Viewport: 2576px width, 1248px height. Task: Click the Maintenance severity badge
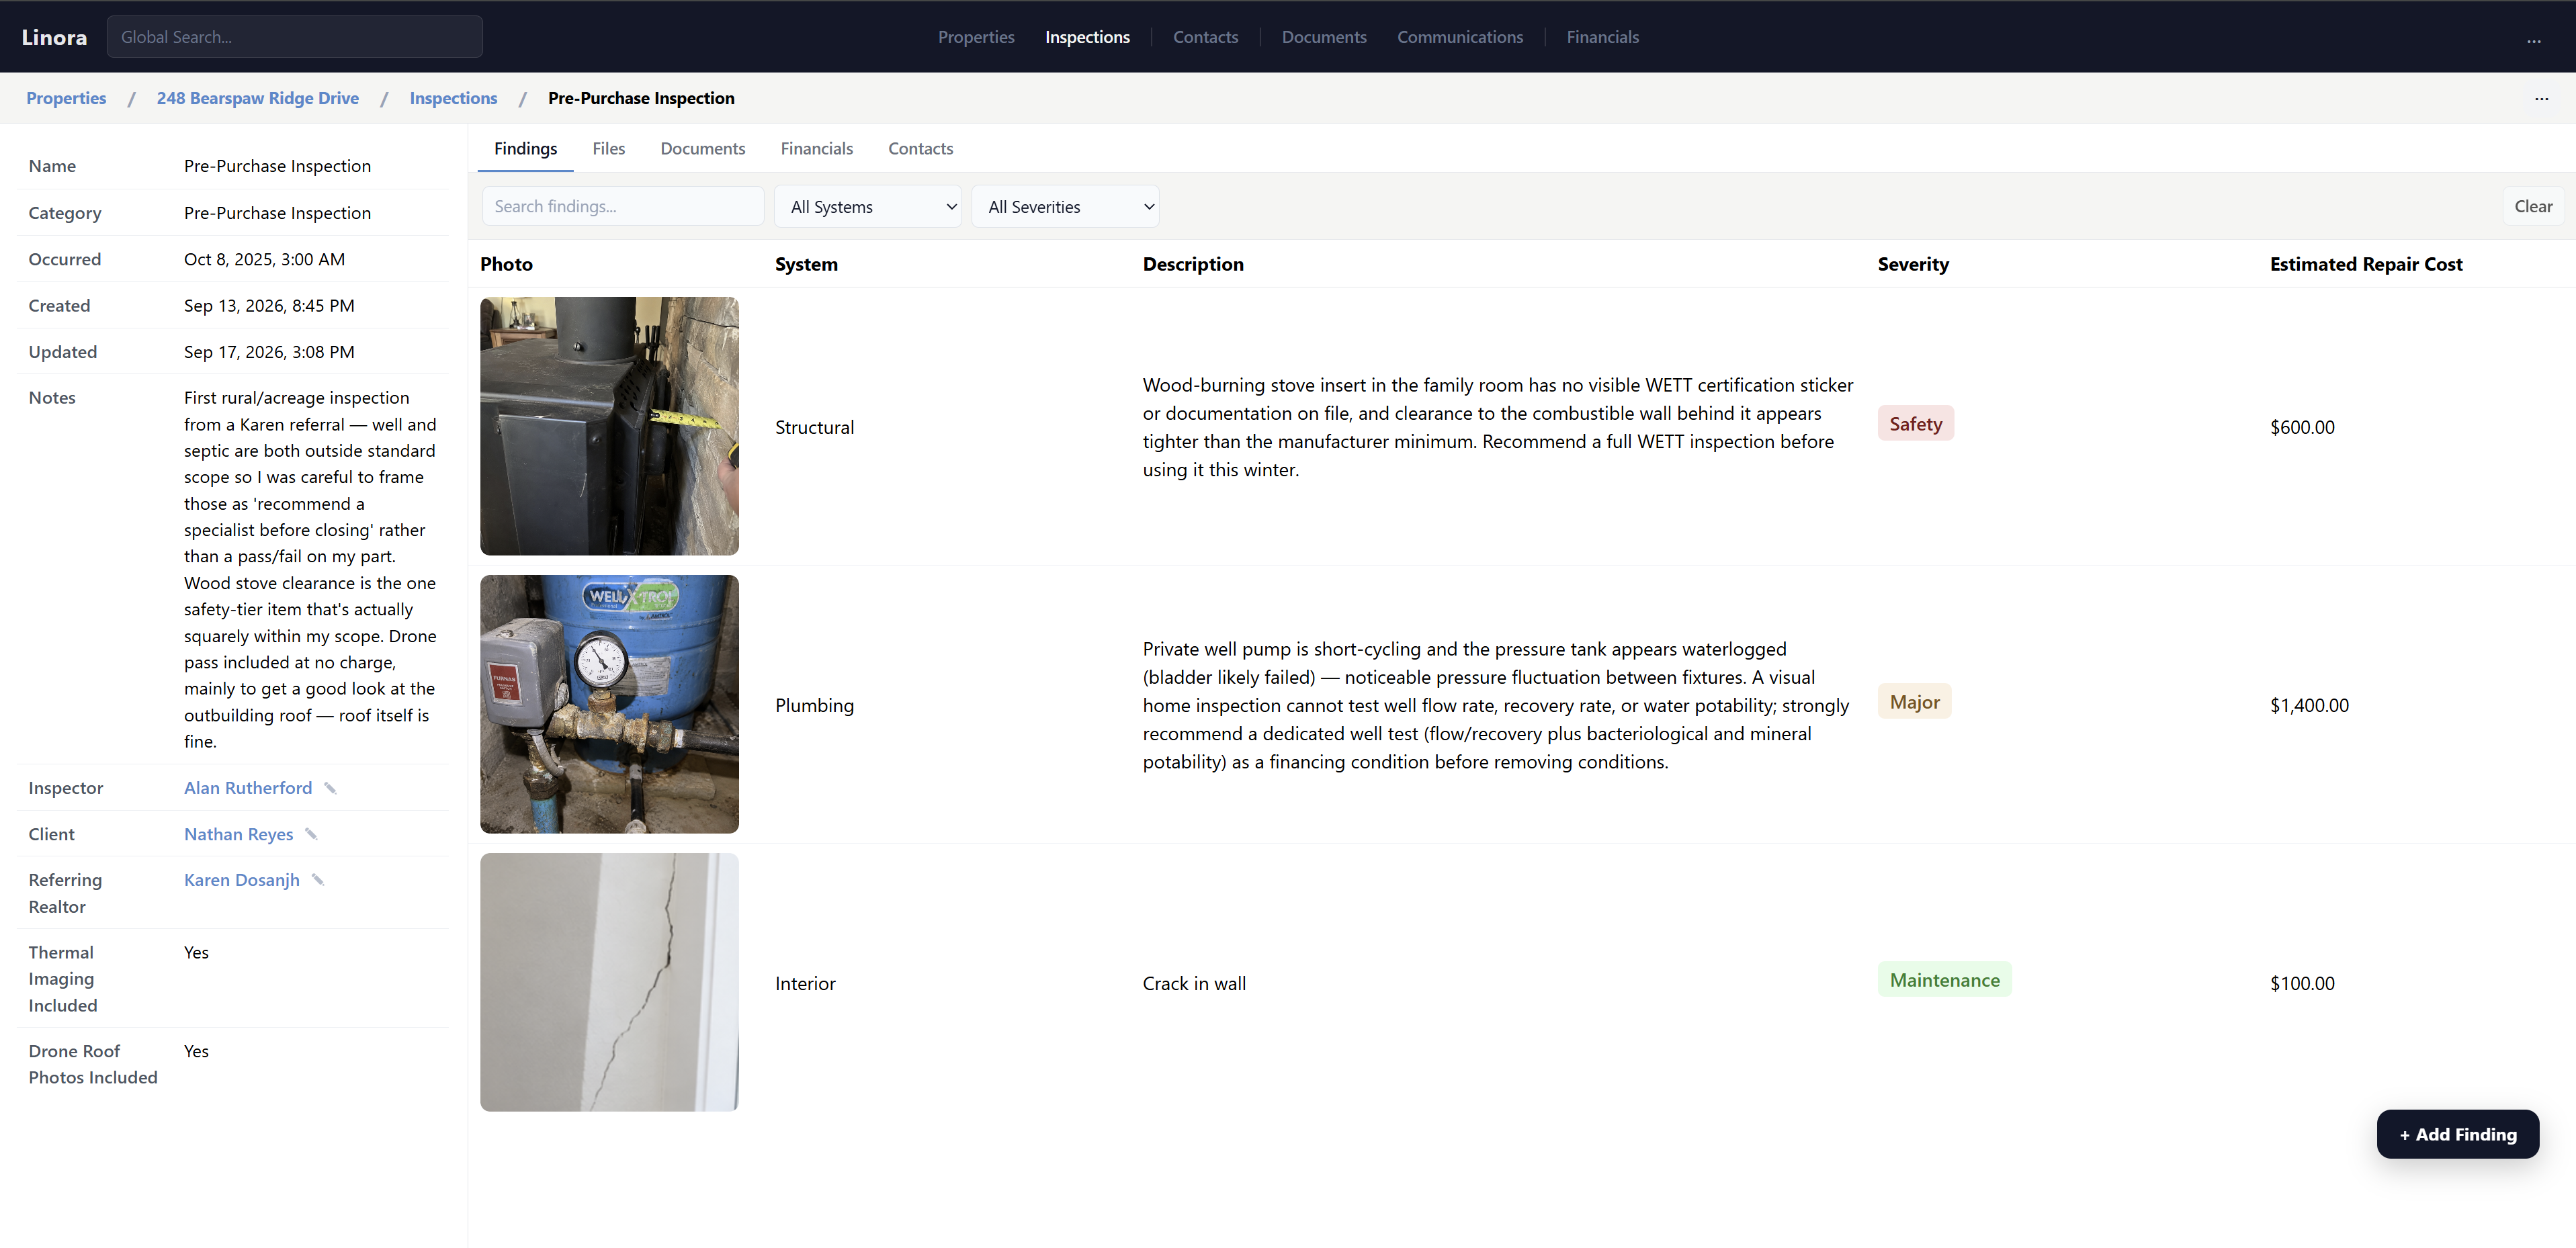point(1944,980)
